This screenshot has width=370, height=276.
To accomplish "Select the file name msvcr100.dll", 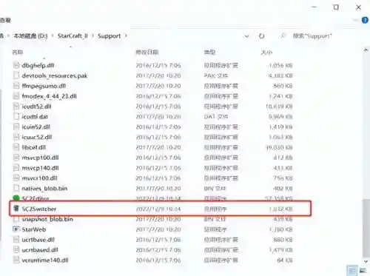I will click(x=39, y=178).
